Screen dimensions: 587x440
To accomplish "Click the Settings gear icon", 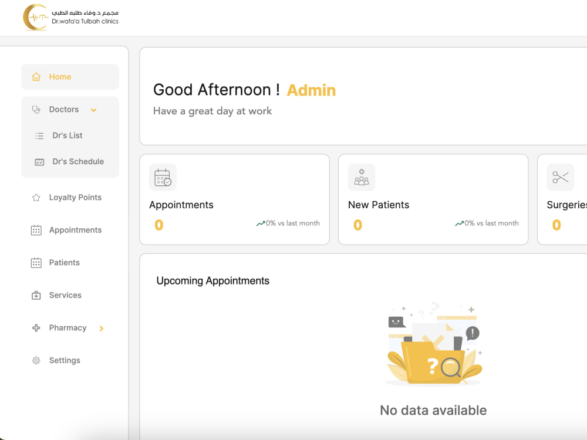I will point(36,361).
